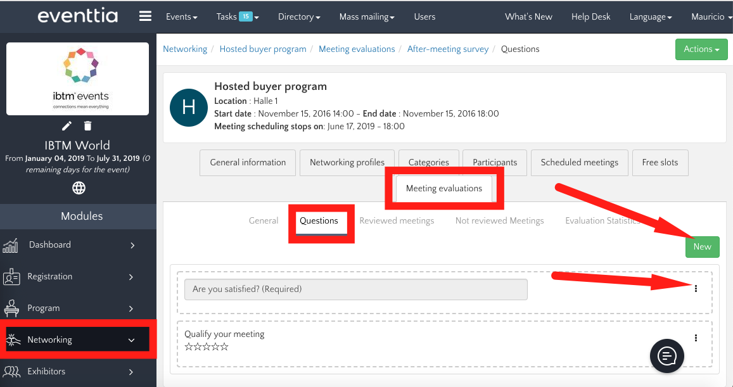The height and width of the screenshot is (387, 733).
Task: Open the green Actions dropdown
Action: tap(701, 49)
